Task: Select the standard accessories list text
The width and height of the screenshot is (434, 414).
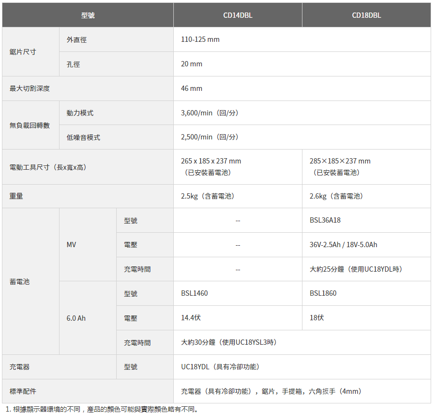Action: pos(271,391)
